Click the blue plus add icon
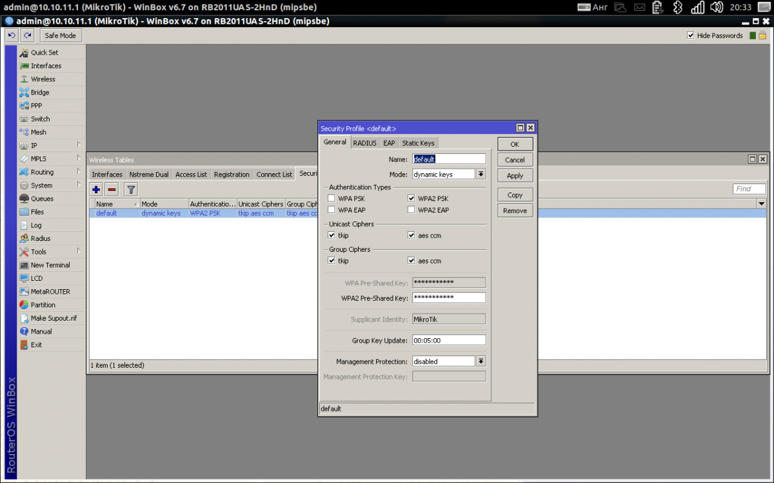 point(96,189)
